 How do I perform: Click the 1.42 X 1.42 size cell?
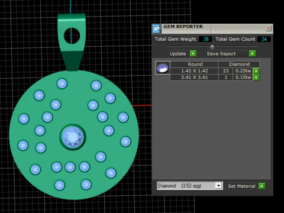[x=195, y=71]
